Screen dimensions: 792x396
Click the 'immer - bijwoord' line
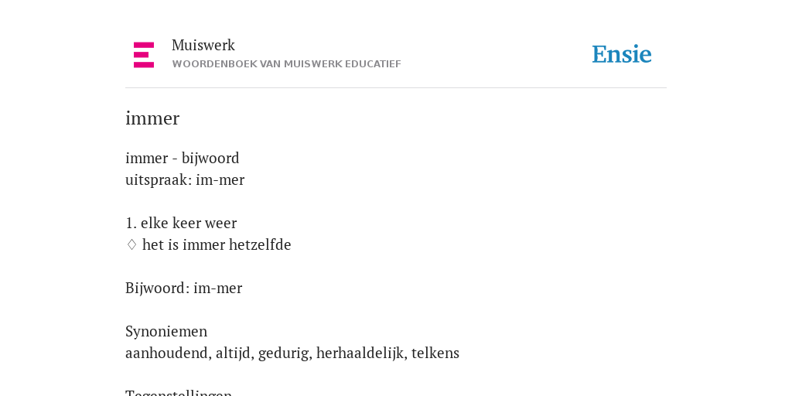[x=183, y=158]
